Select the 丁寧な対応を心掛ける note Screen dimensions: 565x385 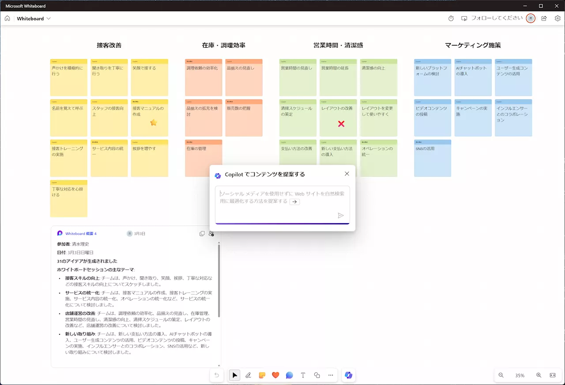coord(68,198)
